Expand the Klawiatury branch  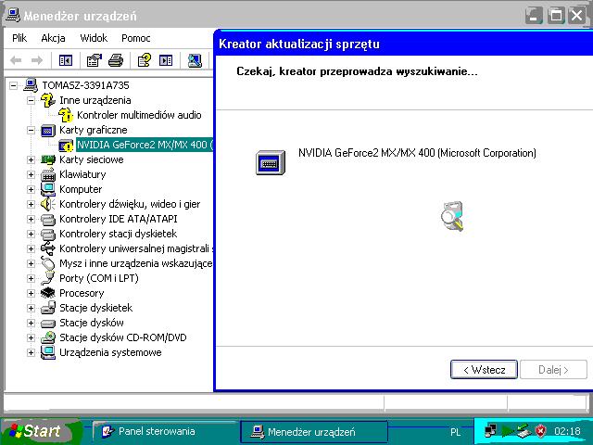(31, 174)
